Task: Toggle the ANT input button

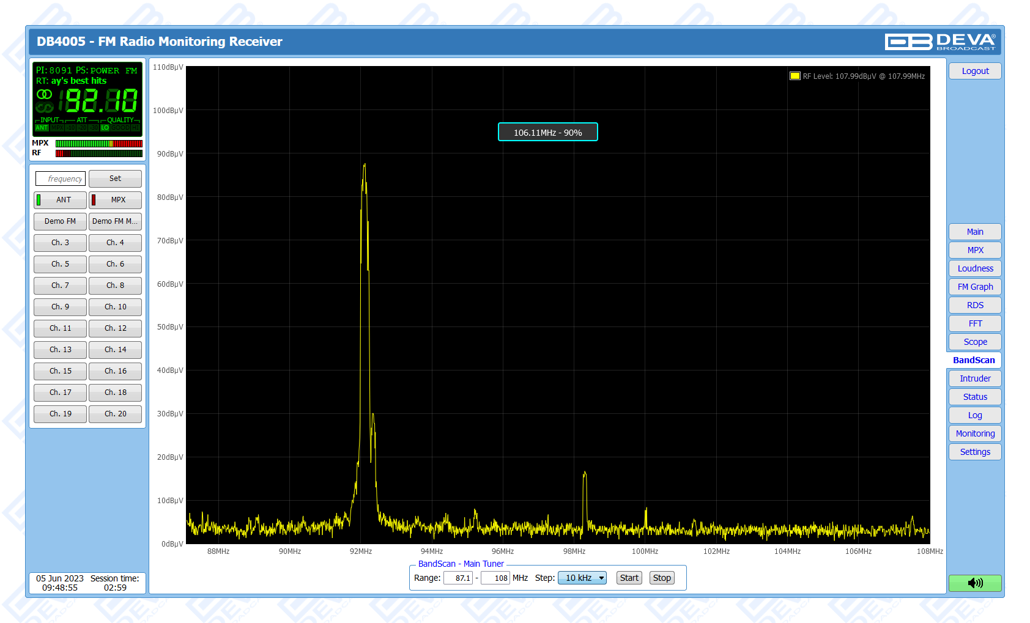Action: tap(60, 200)
